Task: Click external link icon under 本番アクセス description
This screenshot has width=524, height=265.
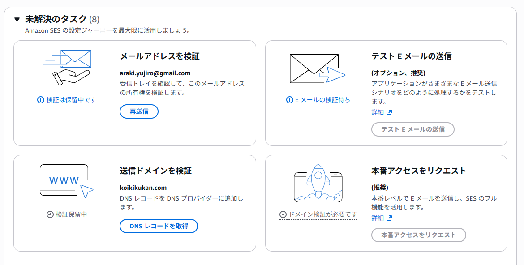Action: pos(389,218)
